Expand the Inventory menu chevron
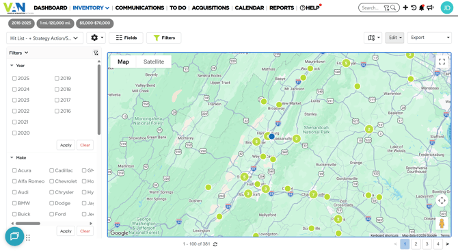 click(107, 8)
